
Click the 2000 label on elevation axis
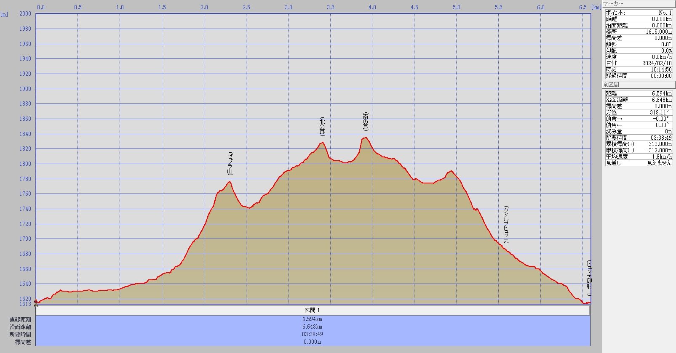(25, 13)
